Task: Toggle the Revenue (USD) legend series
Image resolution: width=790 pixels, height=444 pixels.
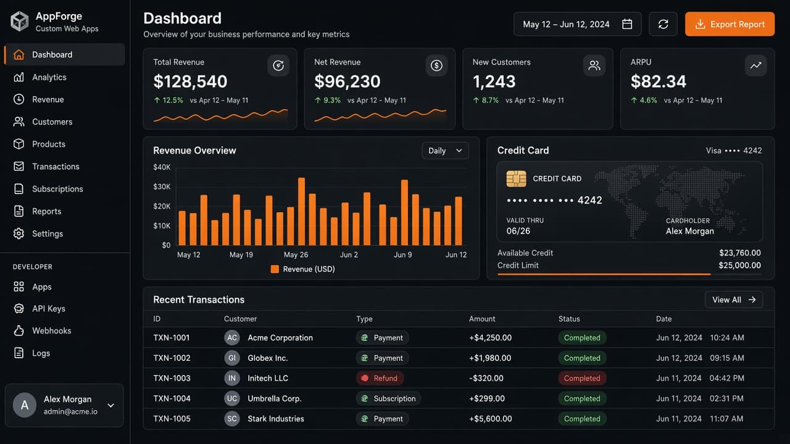Action: [302, 269]
